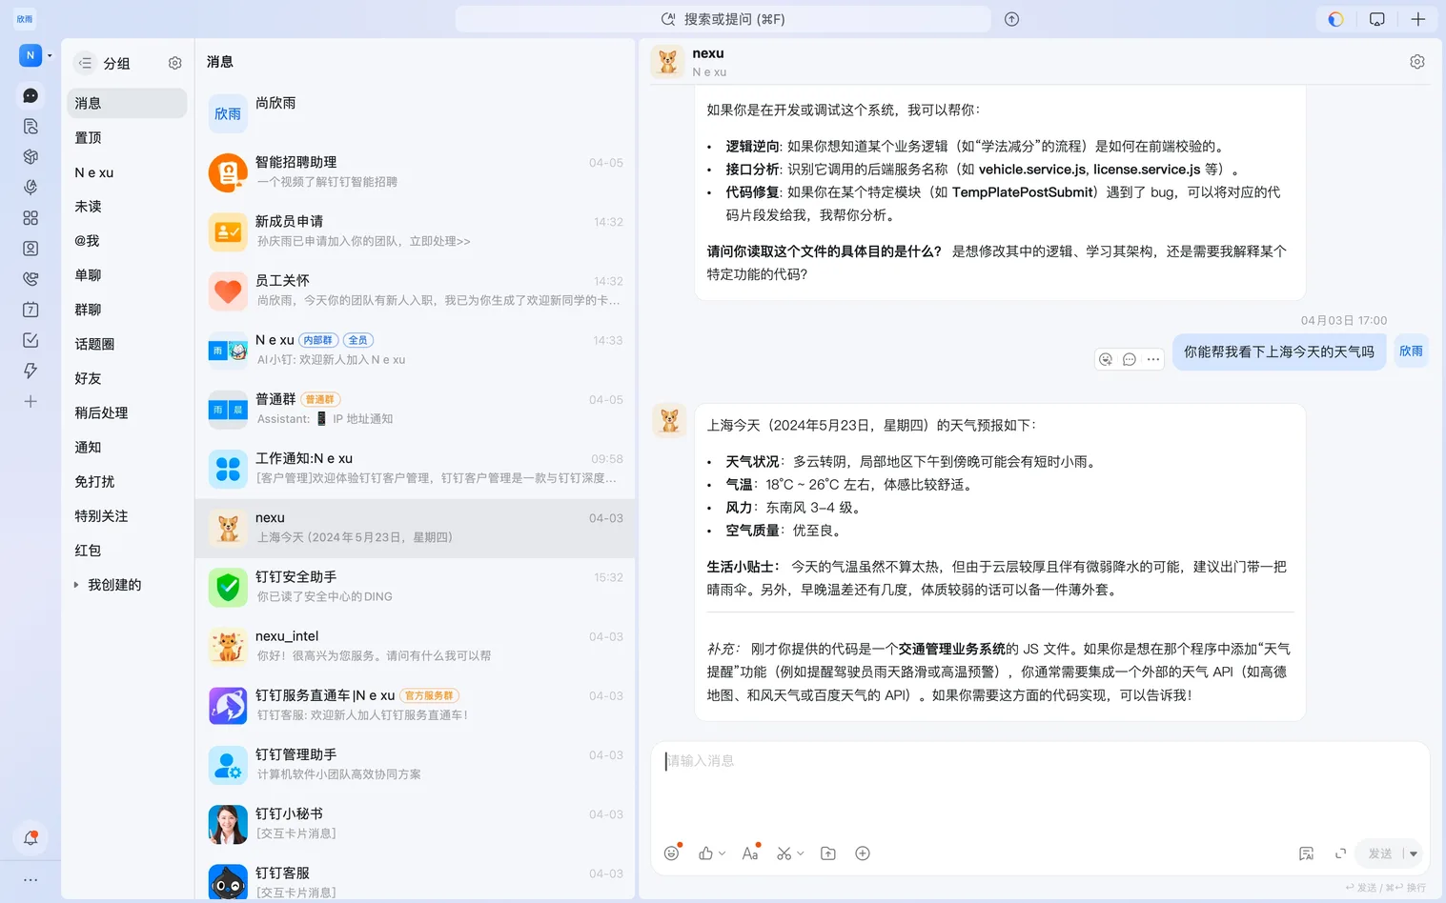The image size is (1446, 903).
Task: Select the 单聊 direct chats filter
Action: click(87, 274)
